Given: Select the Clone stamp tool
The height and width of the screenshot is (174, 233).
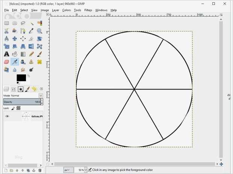Looking at the screenshot, I should pyautogui.click(x=31, y=62).
